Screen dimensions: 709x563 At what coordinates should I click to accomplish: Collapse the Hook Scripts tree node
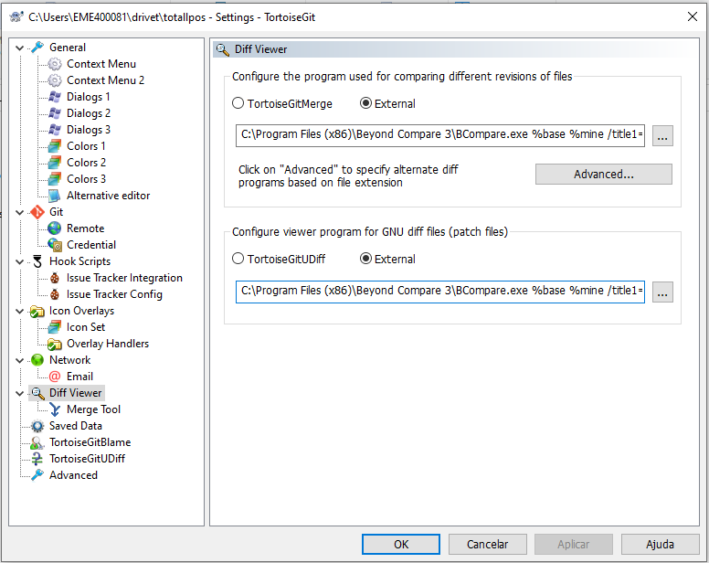pos(19,261)
